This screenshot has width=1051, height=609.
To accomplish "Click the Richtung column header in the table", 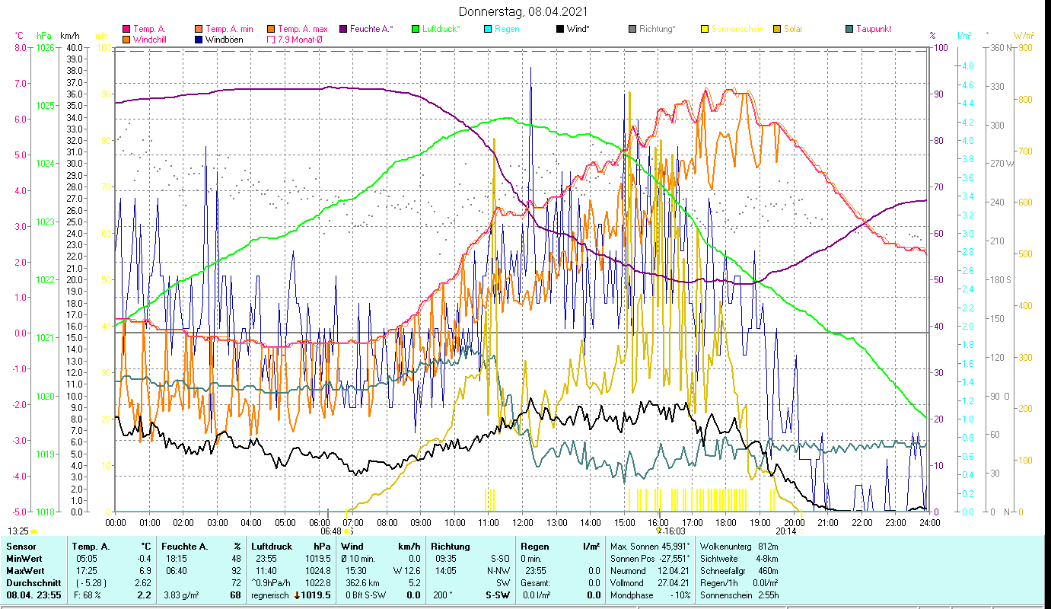I will pos(451,547).
